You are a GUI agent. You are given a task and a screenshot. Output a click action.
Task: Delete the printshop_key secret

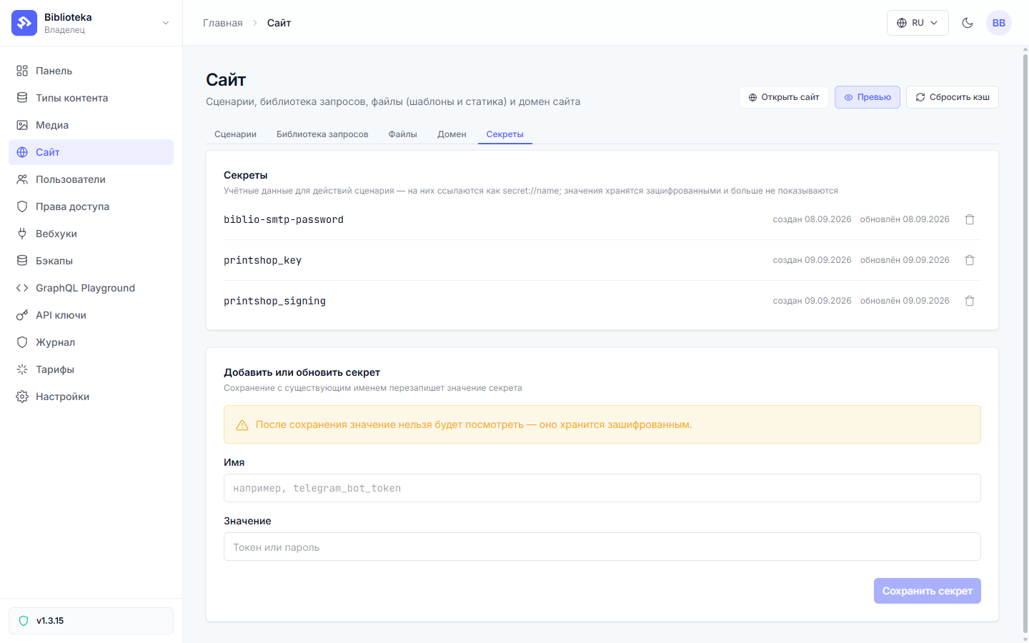click(x=970, y=260)
